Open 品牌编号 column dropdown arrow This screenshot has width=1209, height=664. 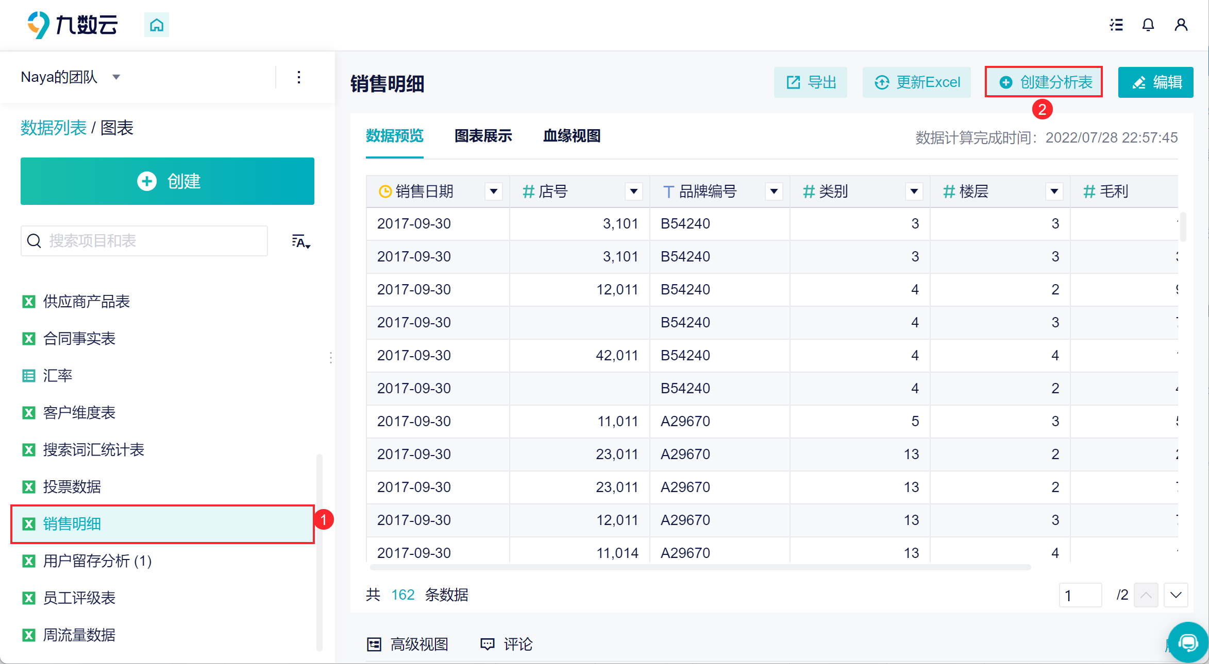(774, 191)
